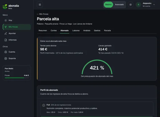
Task: Click the 98 € budget value
Action: pos(43,49)
